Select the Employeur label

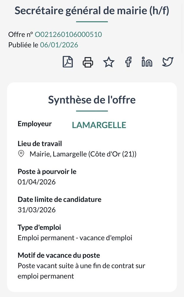coord(35,124)
